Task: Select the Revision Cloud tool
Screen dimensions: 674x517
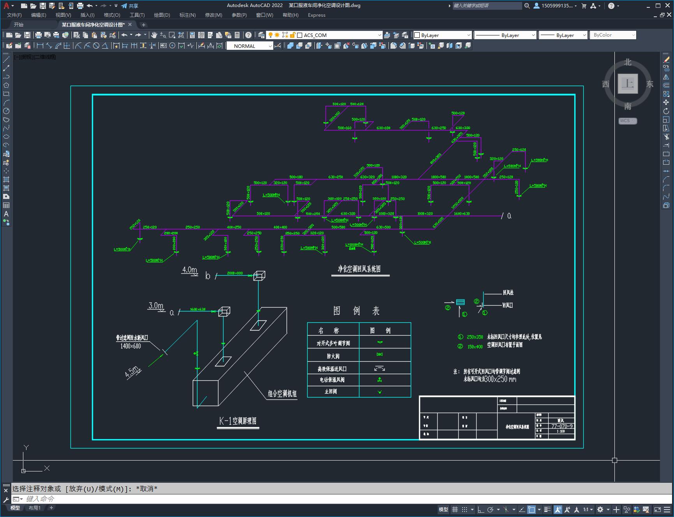Action: click(6, 120)
